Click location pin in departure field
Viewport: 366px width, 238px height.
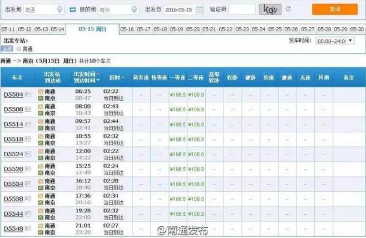click(60, 9)
